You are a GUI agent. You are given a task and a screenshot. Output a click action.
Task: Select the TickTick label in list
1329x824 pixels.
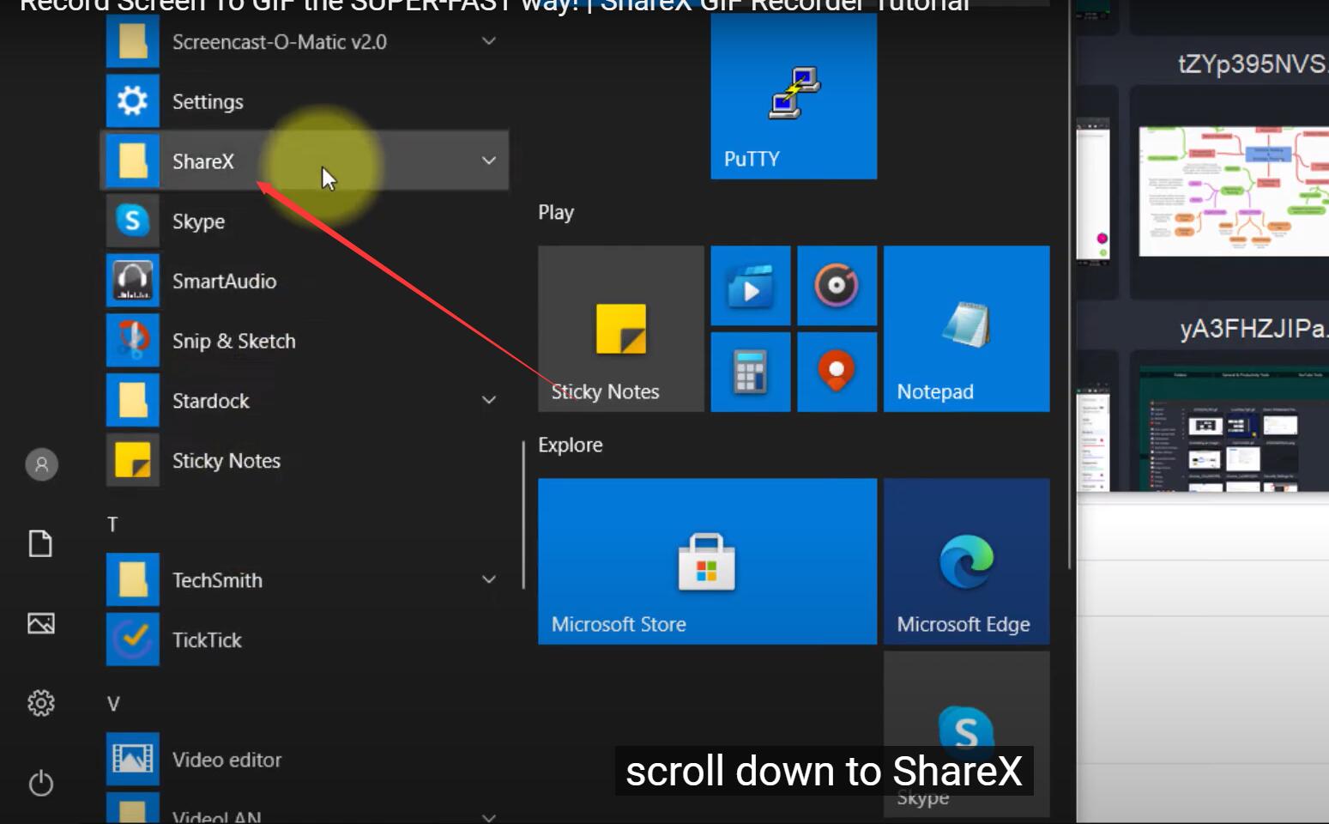coord(207,639)
